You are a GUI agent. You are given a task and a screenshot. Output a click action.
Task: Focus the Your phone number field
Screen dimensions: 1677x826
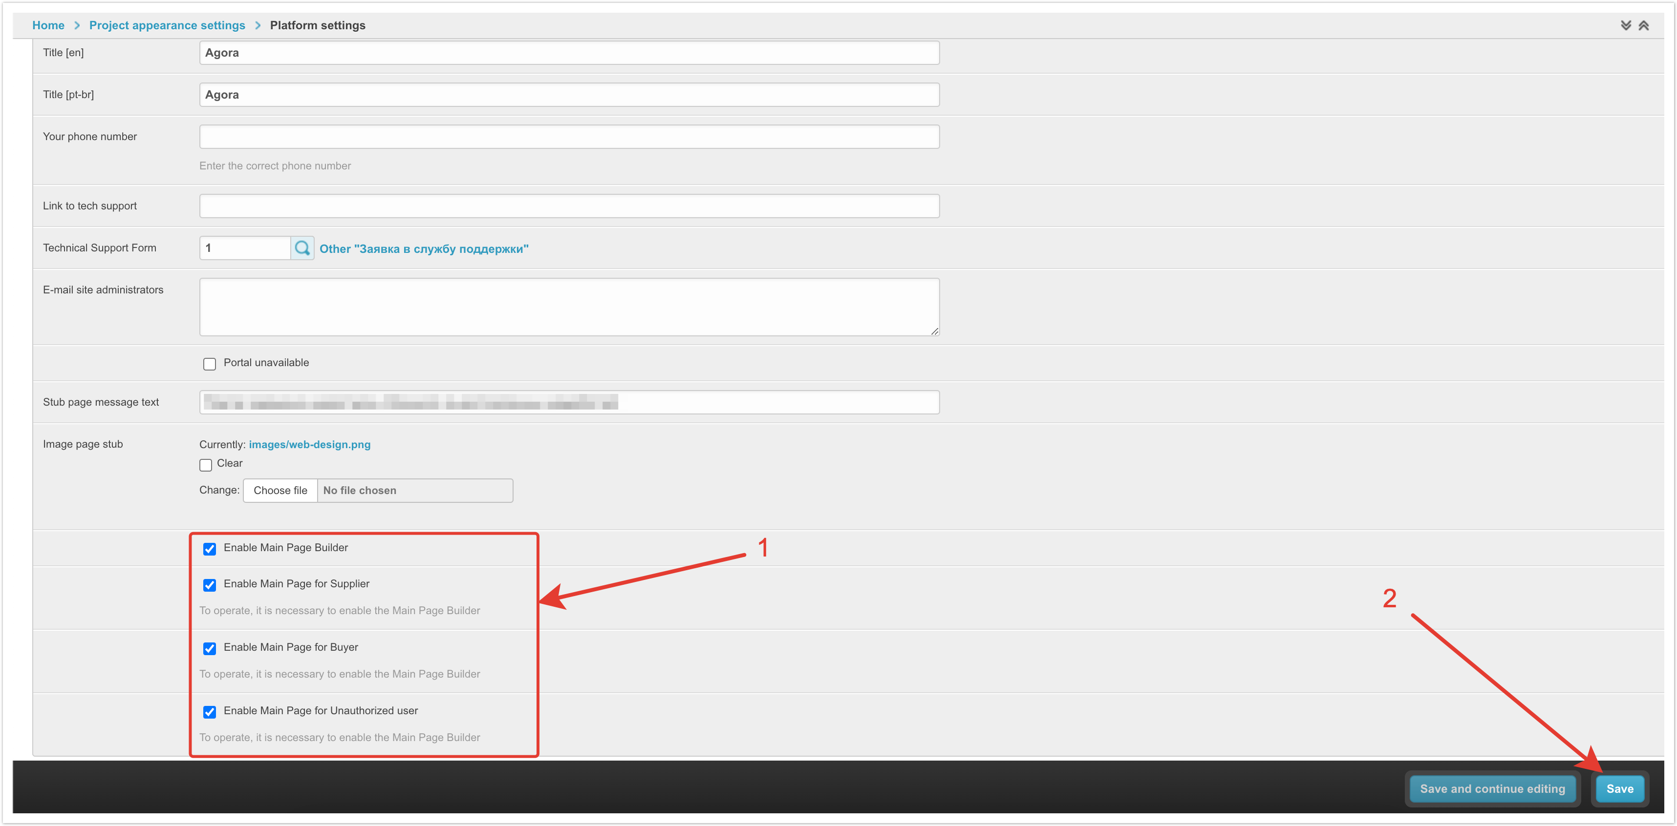(568, 137)
